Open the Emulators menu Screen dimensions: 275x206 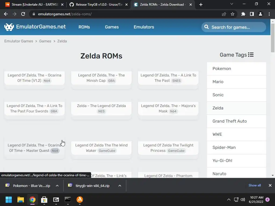coord(144,27)
